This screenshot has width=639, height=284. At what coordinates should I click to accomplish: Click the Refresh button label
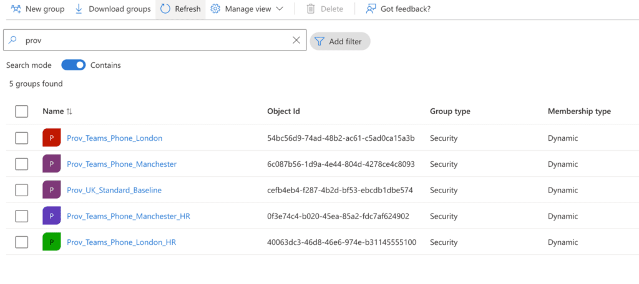pyautogui.click(x=188, y=9)
